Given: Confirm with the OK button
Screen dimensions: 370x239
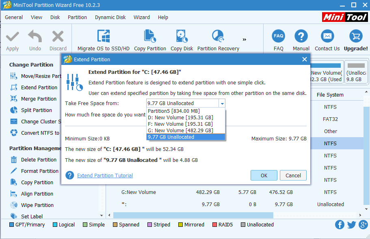Looking at the screenshot, I should [264, 175].
